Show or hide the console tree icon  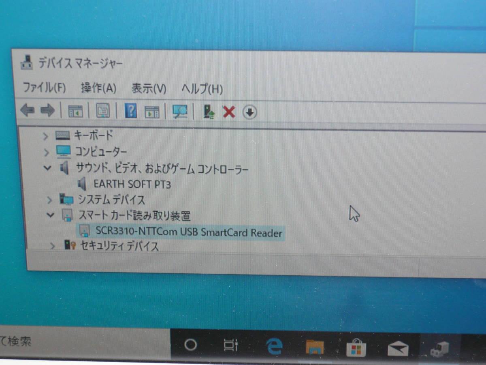click(75, 111)
